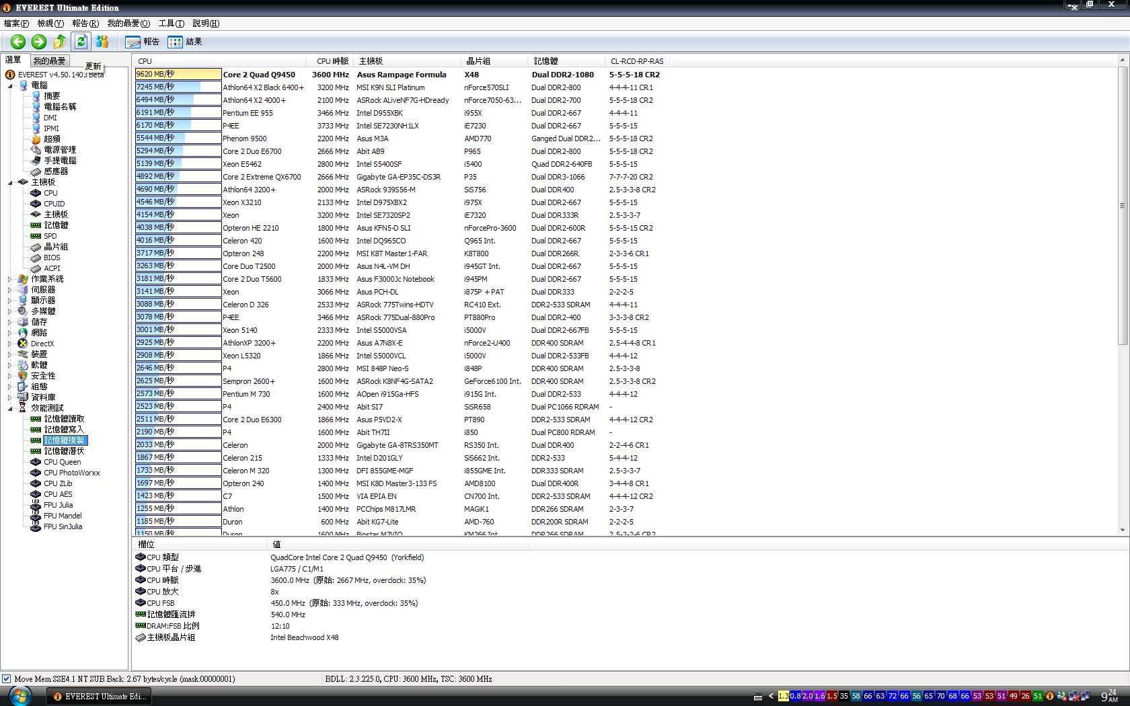Go forward with the green right arrow
This screenshot has width=1130, height=706.
pyautogui.click(x=39, y=42)
